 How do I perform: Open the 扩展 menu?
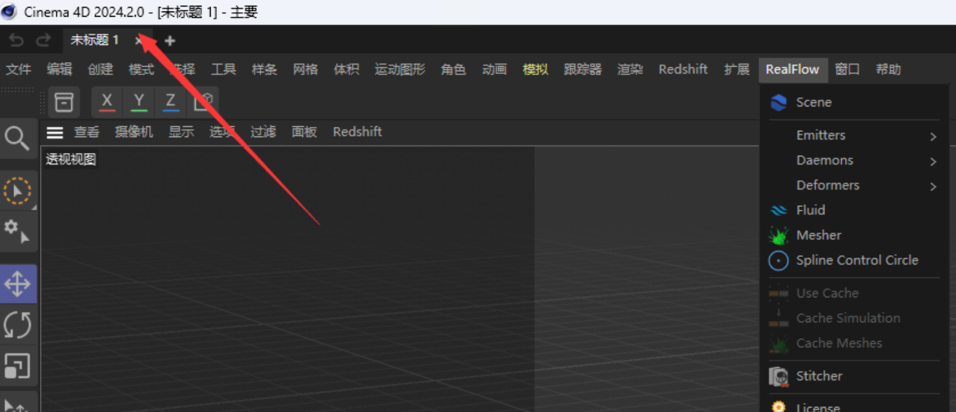[737, 69]
